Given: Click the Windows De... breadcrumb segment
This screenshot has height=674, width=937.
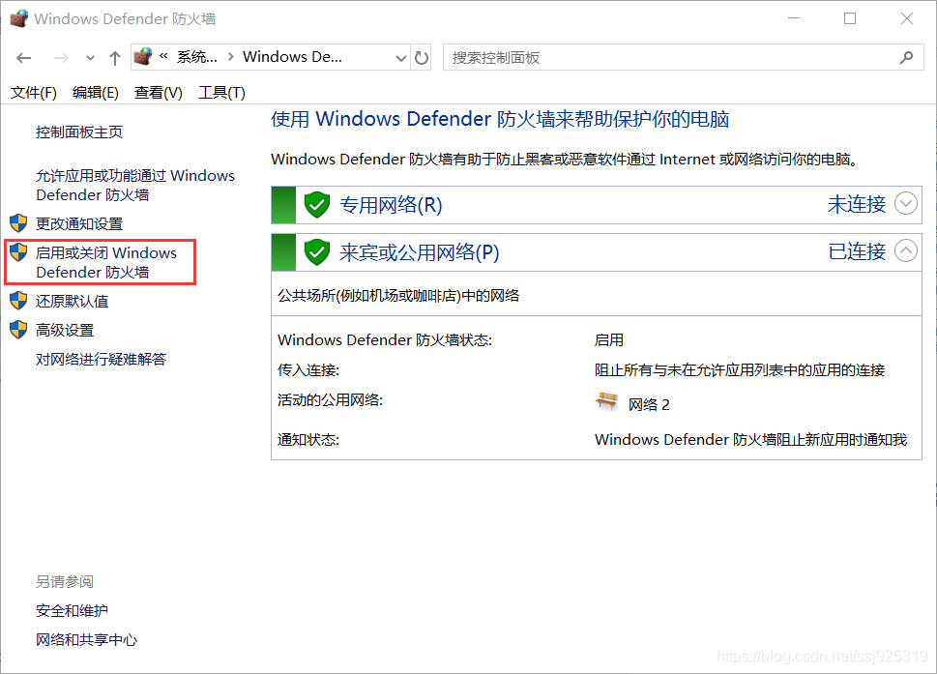Looking at the screenshot, I should (292, 57).
